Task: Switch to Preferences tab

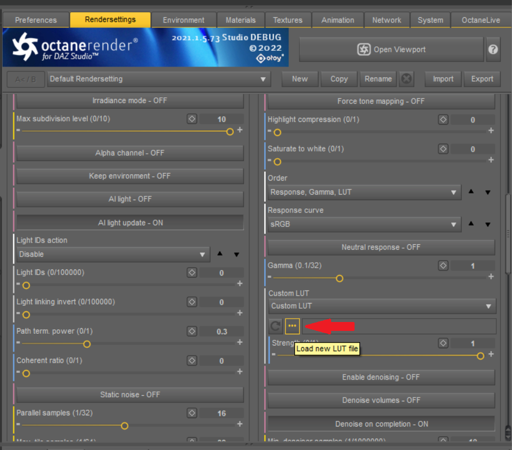Action: click(36, 20)
